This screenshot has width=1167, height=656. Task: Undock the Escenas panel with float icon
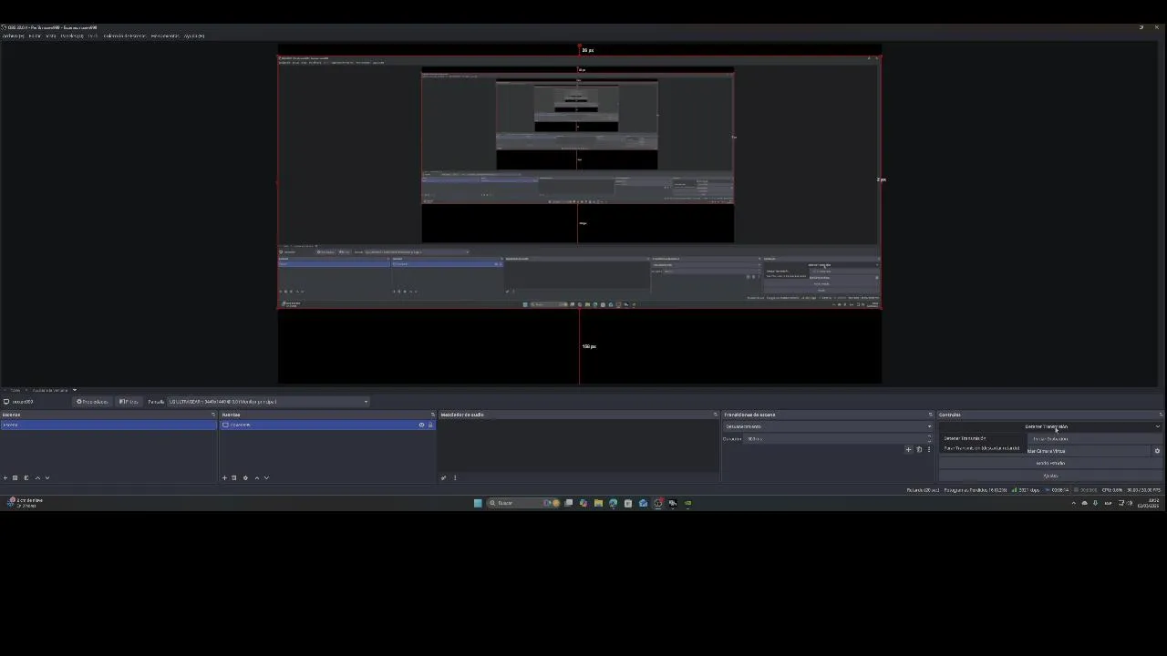(x=213, y=415)
